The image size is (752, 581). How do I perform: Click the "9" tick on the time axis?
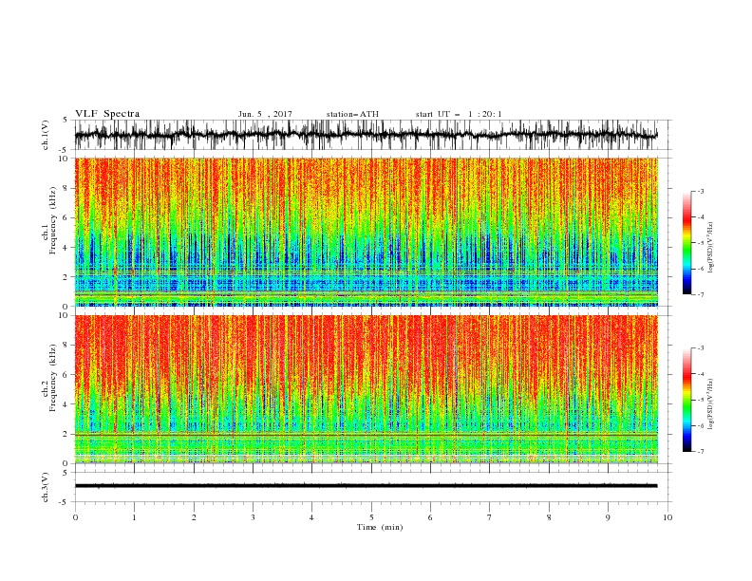(608, 517)
